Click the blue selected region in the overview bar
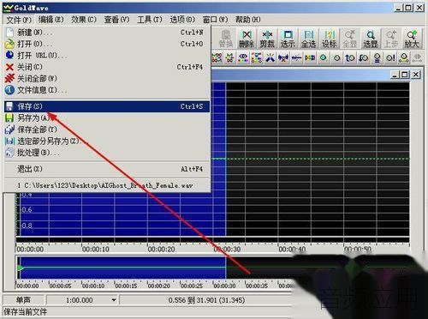The width and height of the screenshot is (428, 319). [x=122, y=268]
